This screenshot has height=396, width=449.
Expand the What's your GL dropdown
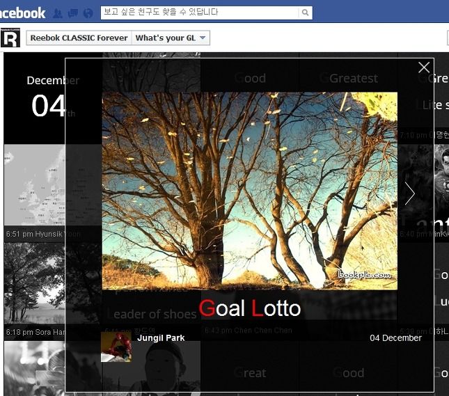[171, 38]
